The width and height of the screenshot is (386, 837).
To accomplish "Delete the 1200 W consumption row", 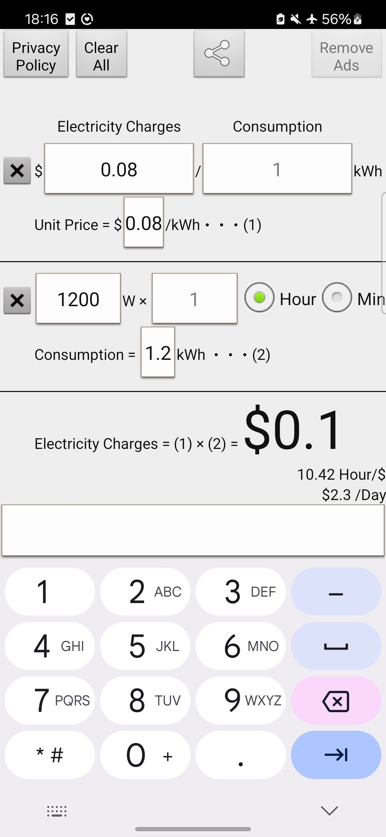I will [17, 300].
